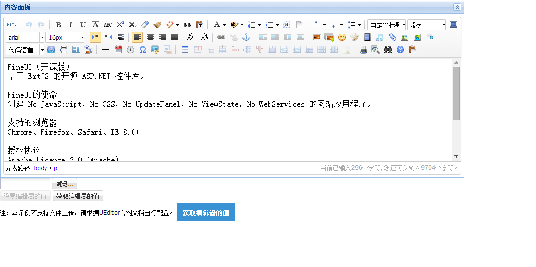Insert current date with calendar icon
Screen dimensions: 536x267
click(x=118, y=50)
